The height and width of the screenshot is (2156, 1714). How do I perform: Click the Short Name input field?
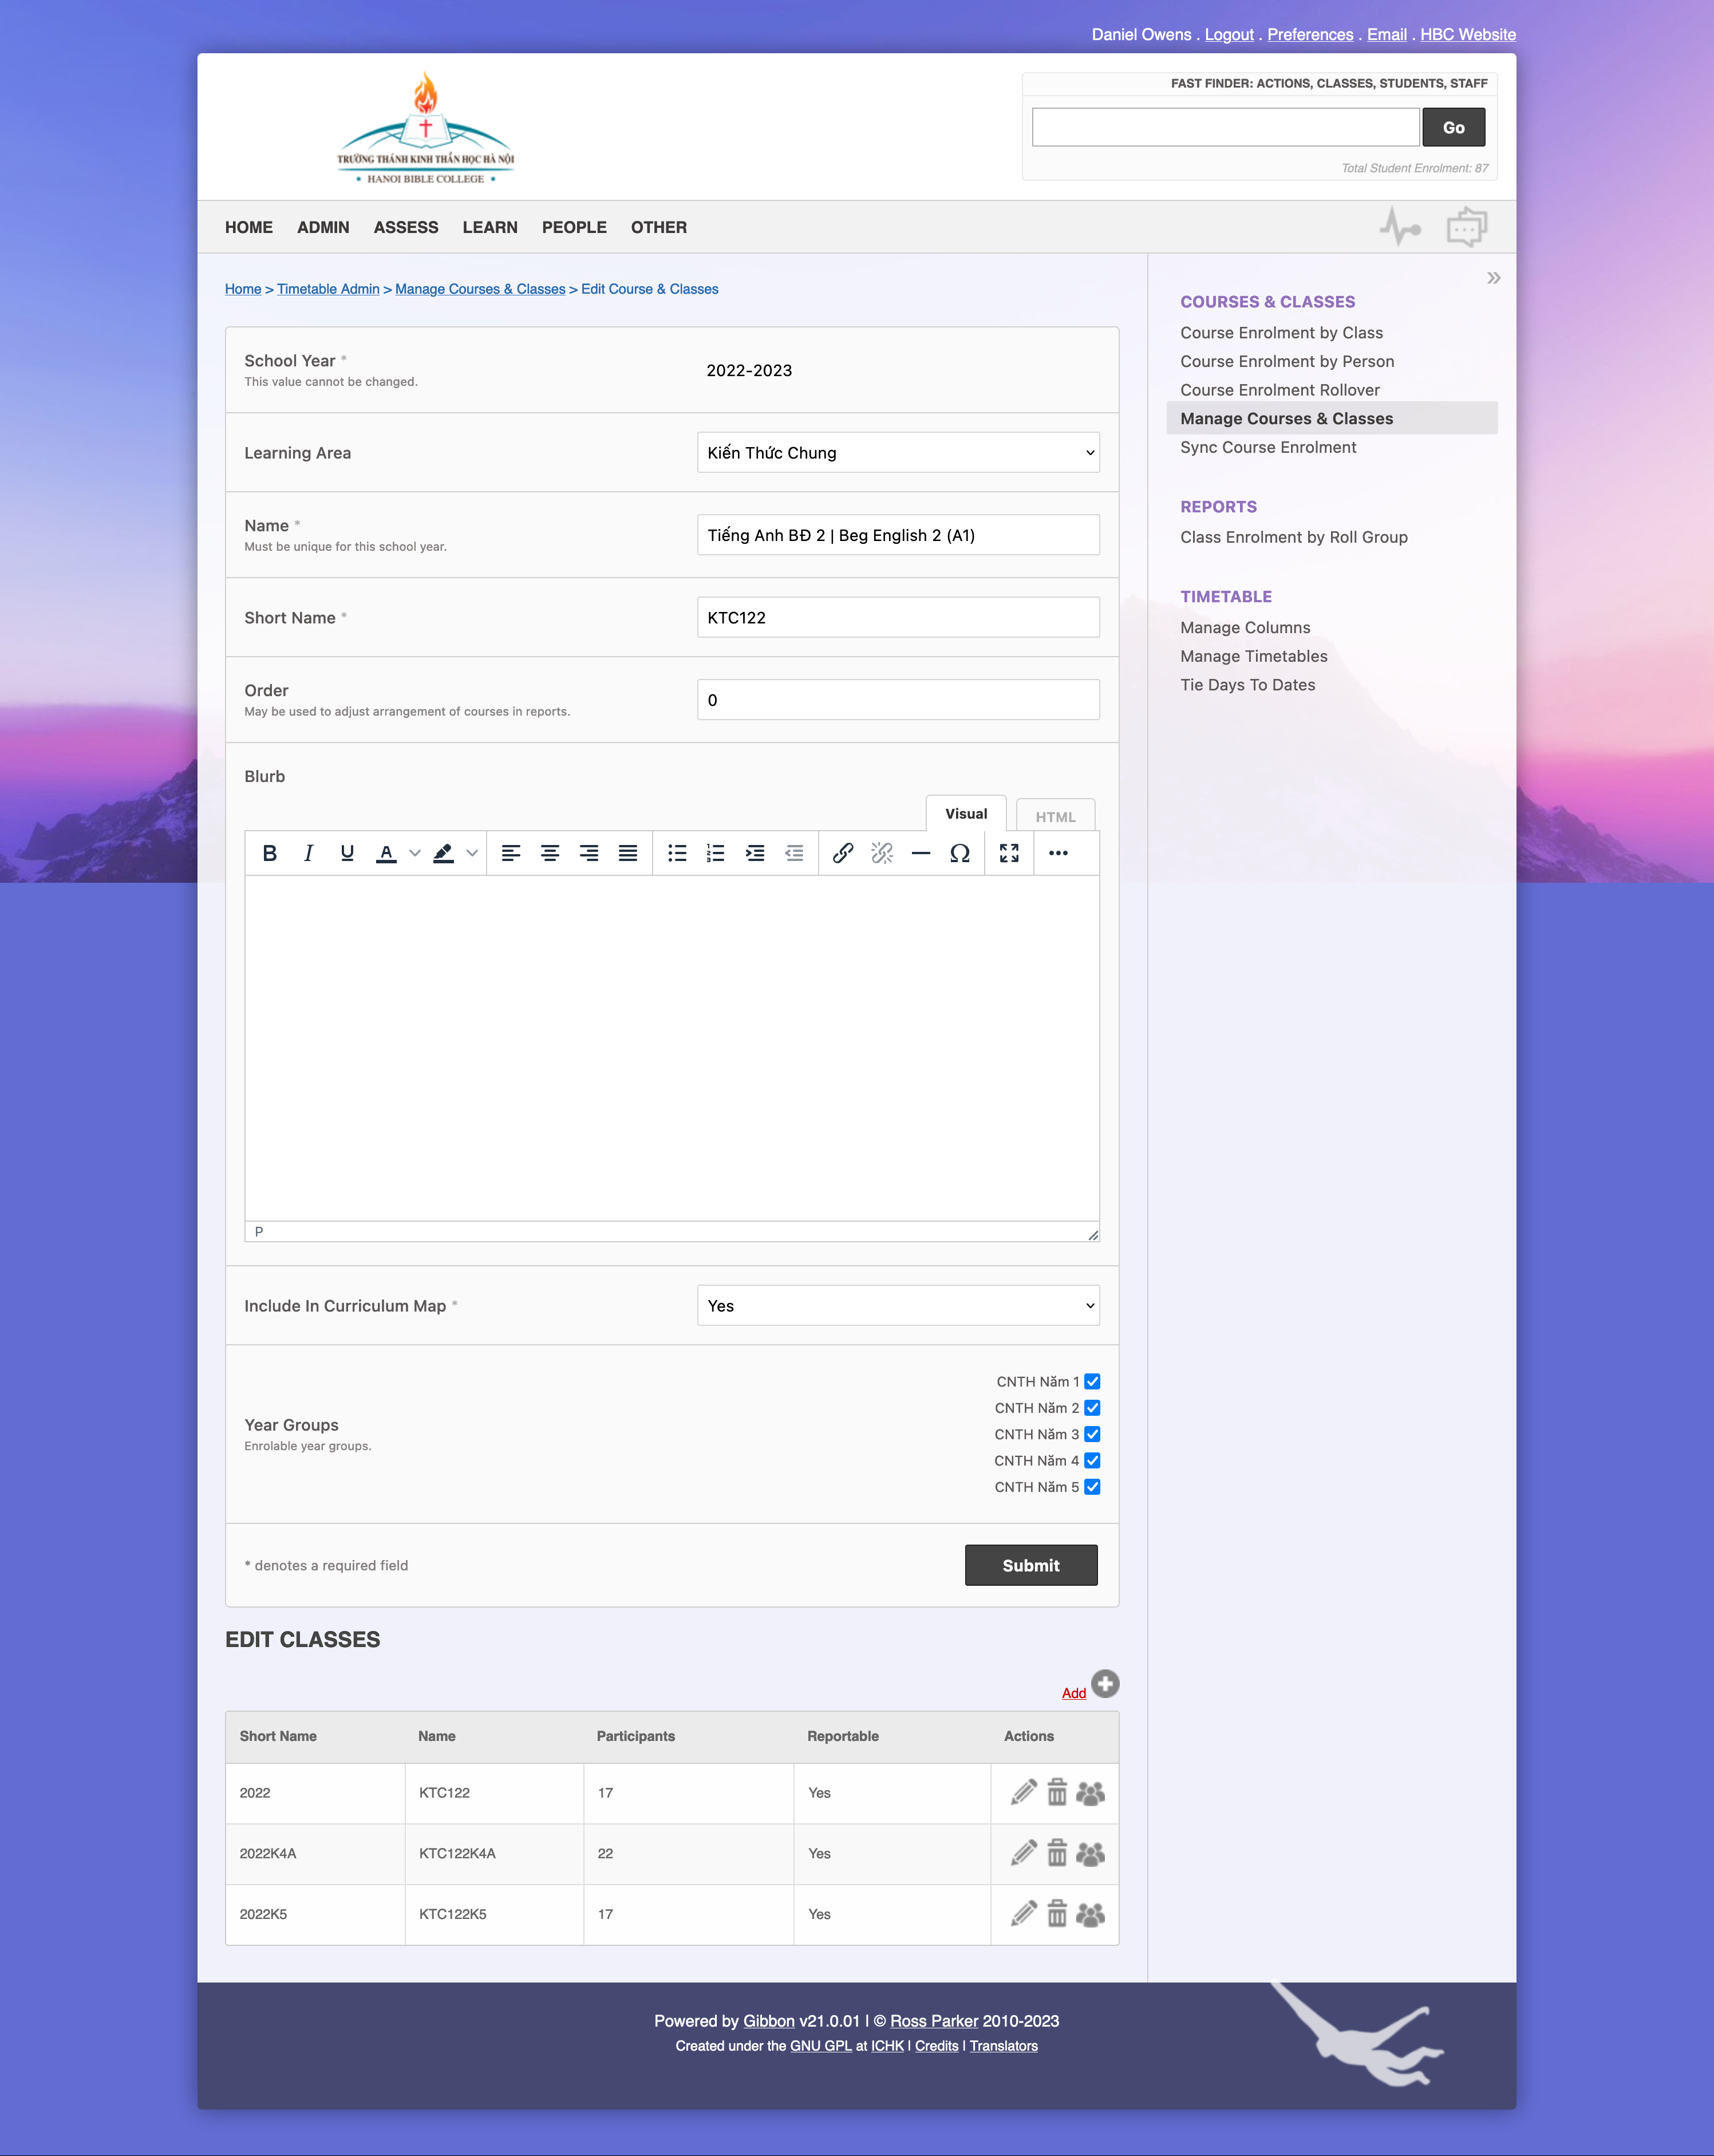click(x=898, y=617)
